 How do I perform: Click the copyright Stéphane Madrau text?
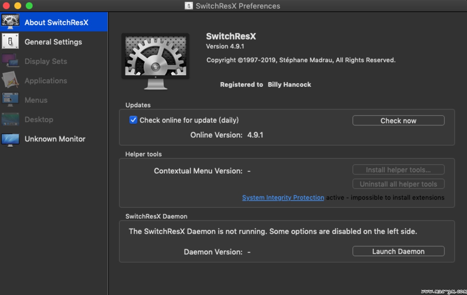[x=301, y=60]
